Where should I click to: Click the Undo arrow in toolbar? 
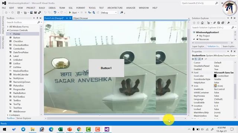pyautogui.click(x=55, y=13)
